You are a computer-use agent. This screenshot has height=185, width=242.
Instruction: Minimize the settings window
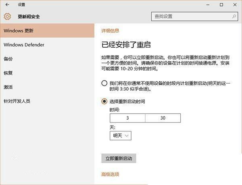208,5
